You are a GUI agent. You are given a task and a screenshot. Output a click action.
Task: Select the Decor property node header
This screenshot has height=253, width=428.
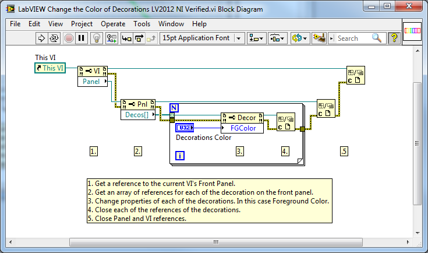242,118
